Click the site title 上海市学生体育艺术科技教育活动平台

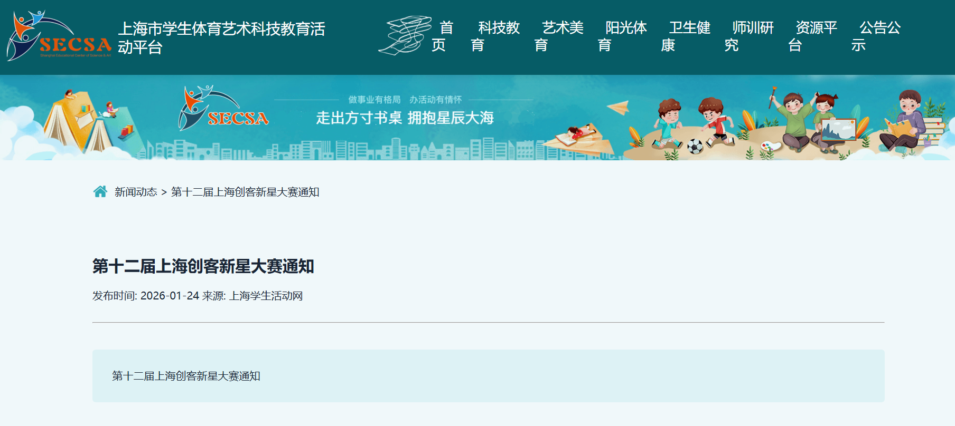tap(221, 37)
